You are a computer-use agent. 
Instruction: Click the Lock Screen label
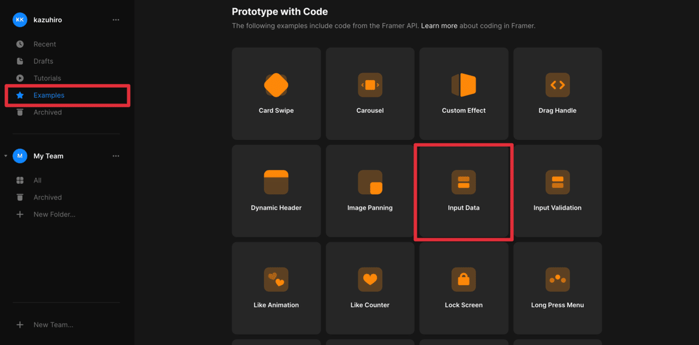coord(464,305)
